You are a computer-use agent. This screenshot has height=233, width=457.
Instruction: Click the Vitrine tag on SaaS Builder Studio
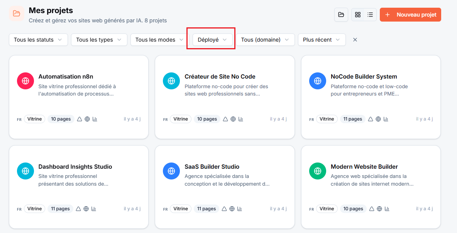[x=180, y=209]
